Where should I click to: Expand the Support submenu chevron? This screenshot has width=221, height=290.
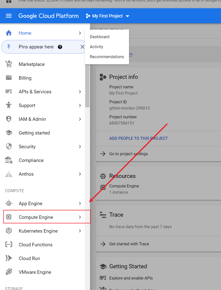[80, 105]
